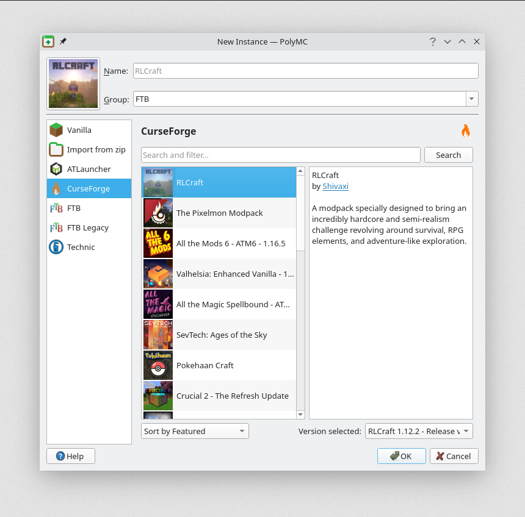Switch to the FTB modpack source
The image size is (525, 517).
[89, 208]
